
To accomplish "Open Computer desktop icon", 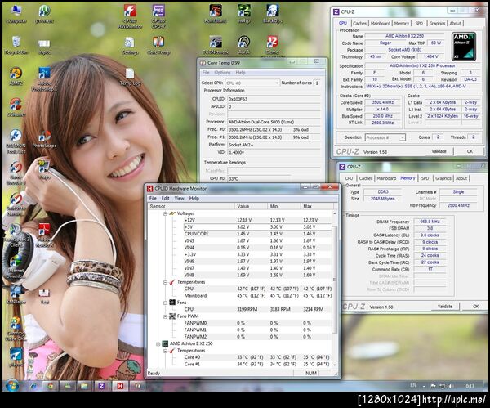I will [16, 14].
